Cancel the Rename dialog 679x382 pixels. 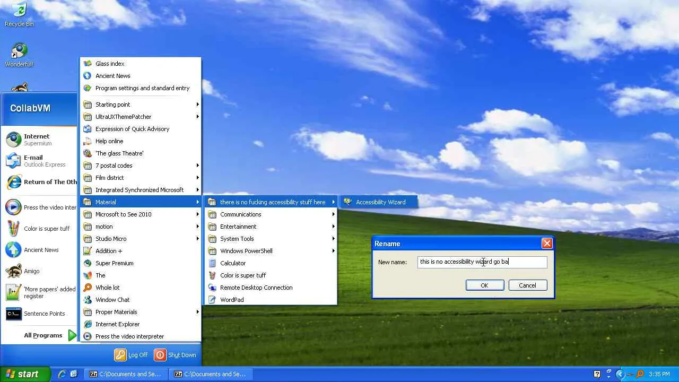(x=527, y=285)
